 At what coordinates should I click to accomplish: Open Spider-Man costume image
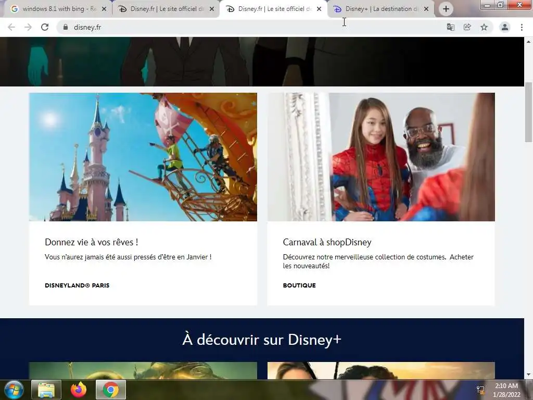click(x=381, y=157)
